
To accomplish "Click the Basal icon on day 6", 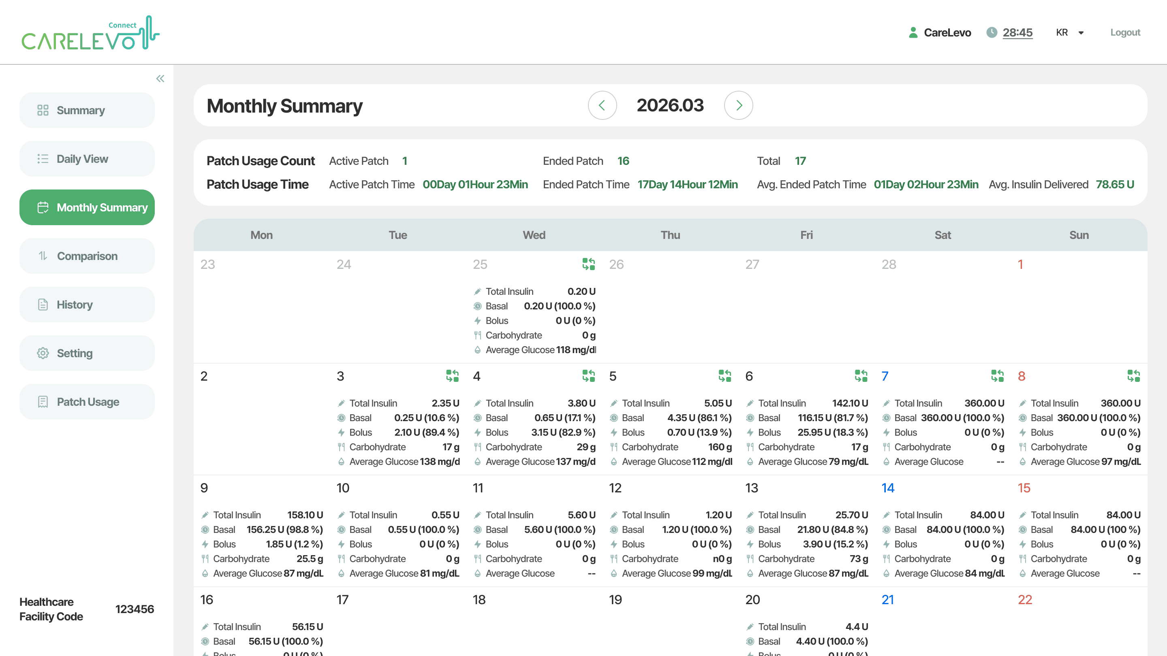I will coord(750,418).
